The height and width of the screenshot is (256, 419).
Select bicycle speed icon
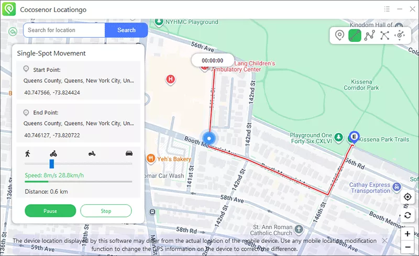point(53,154)
